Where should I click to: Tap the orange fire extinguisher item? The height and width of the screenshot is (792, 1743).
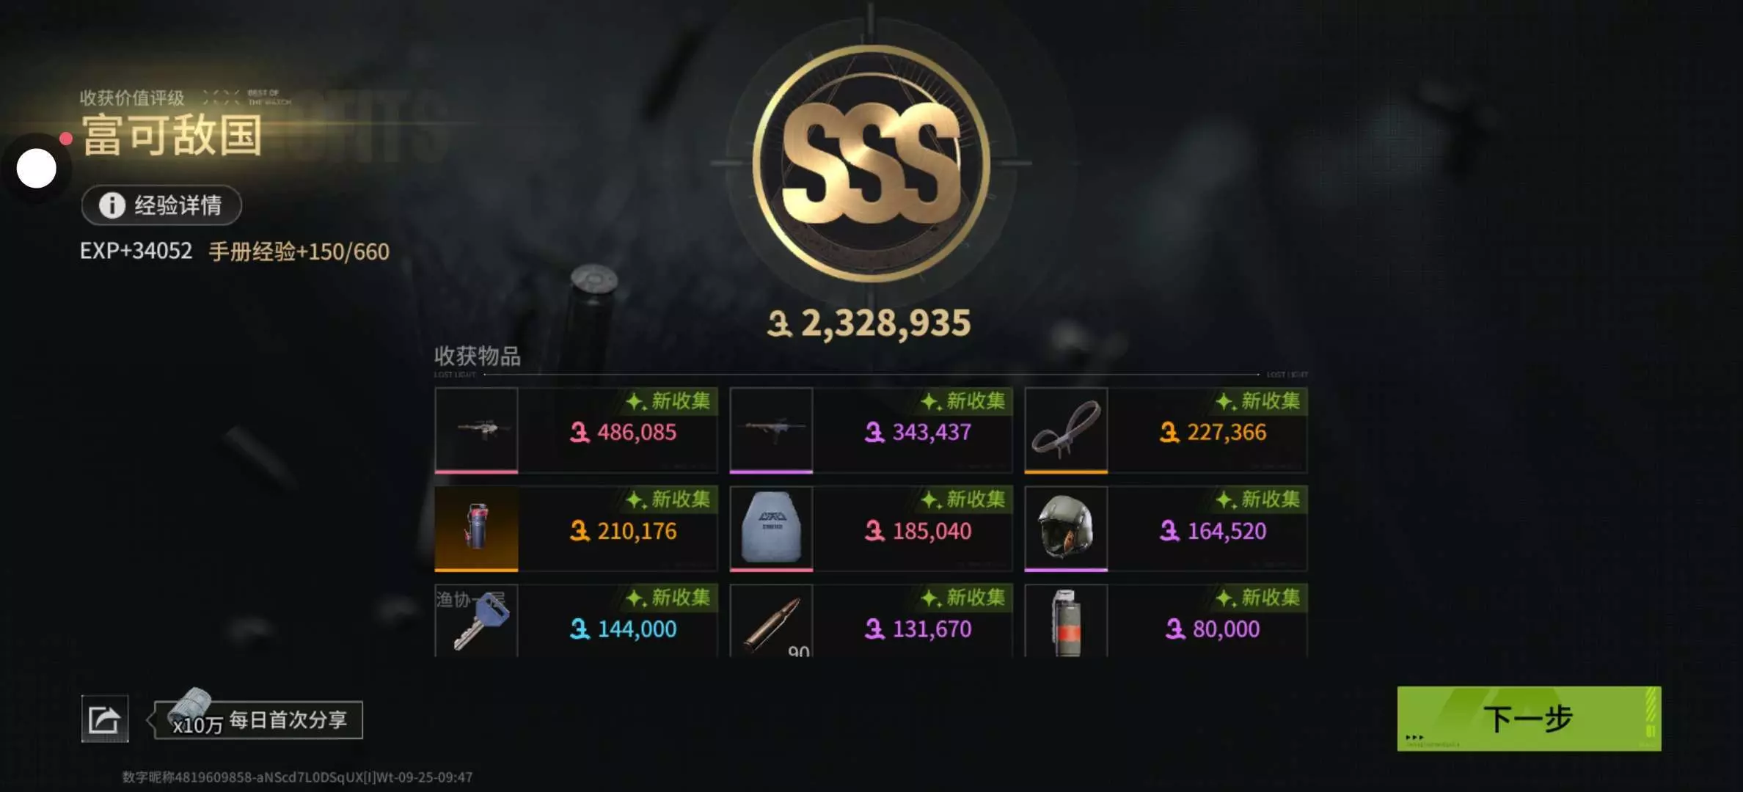[x=476, y=528]
